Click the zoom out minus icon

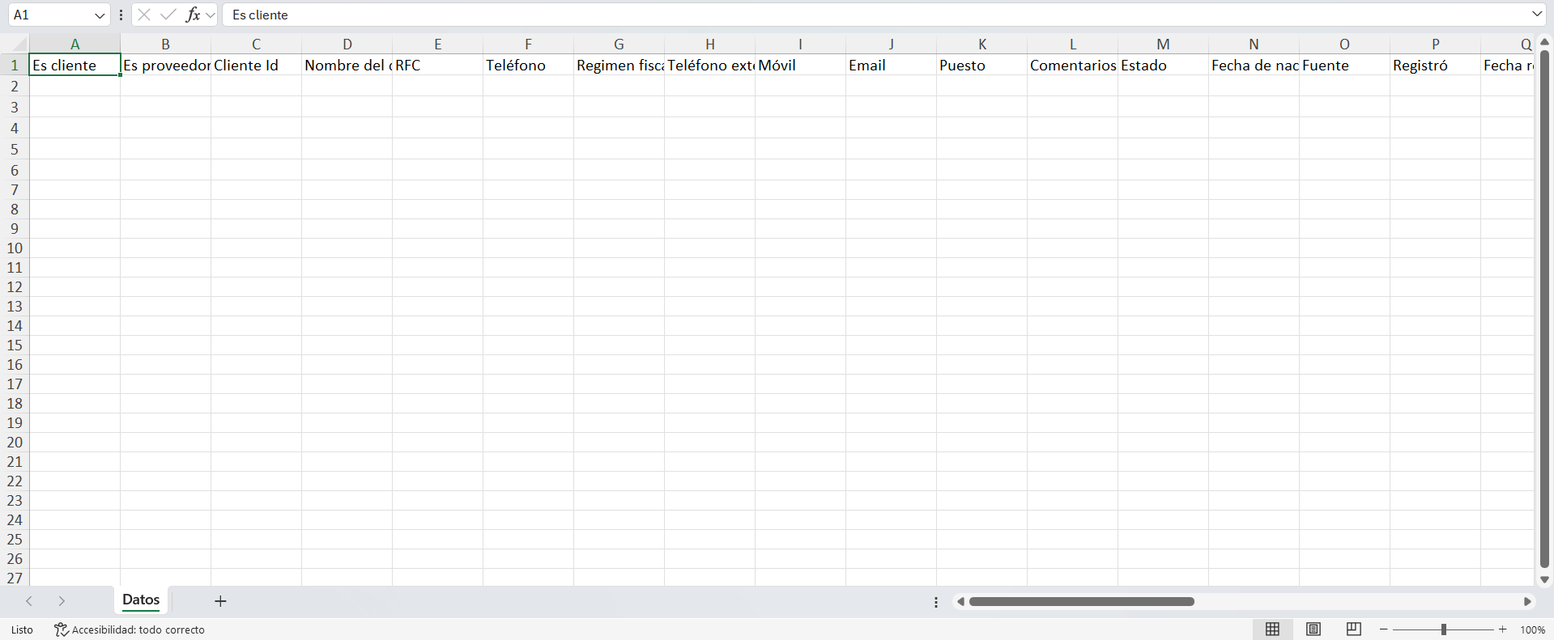tap(1384, 629)
